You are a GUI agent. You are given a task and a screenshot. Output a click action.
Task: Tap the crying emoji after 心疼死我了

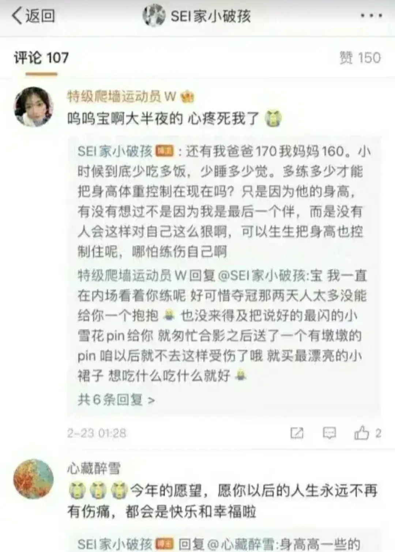[x=273, y=119]
